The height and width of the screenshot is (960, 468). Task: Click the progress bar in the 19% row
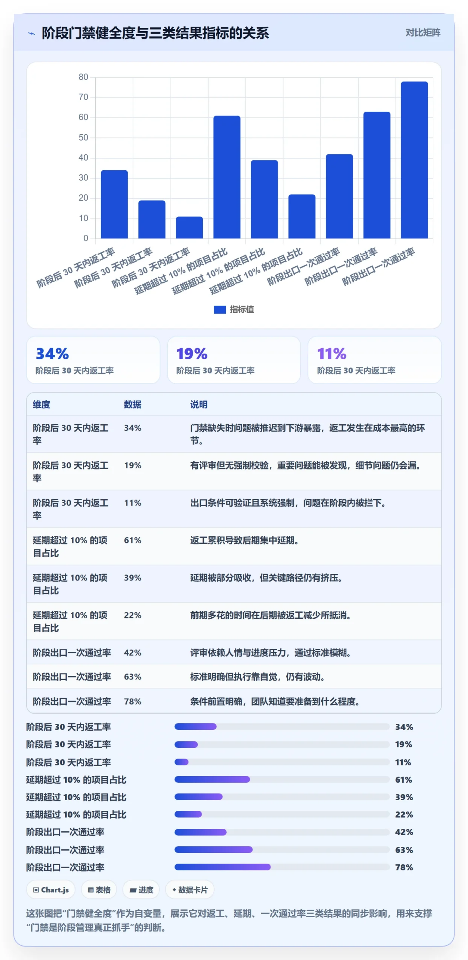click(282, 744)
